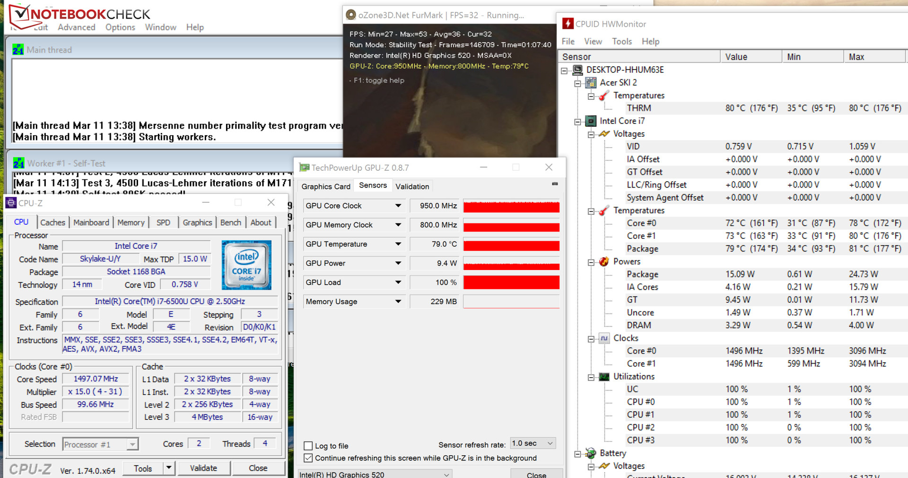Click the Close button in CPU-Z
908x478 pixels.
coord(258,468)
